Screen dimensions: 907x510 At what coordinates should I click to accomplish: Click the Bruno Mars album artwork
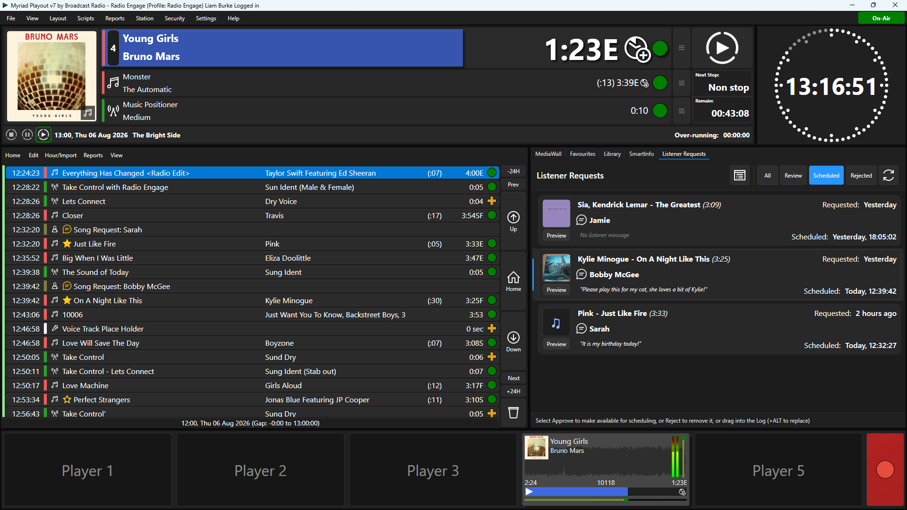click(51, 76)
